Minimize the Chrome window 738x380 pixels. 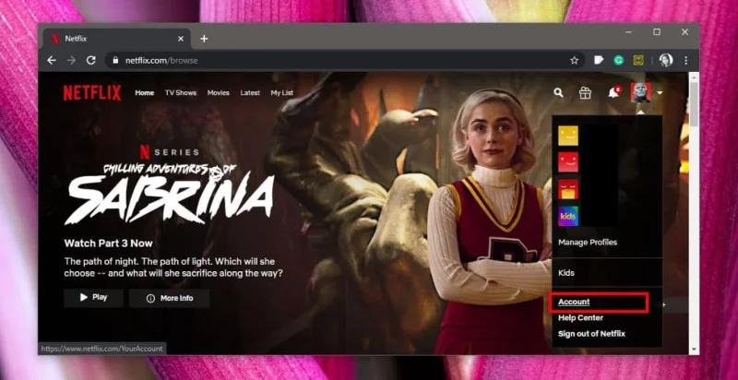629,32
